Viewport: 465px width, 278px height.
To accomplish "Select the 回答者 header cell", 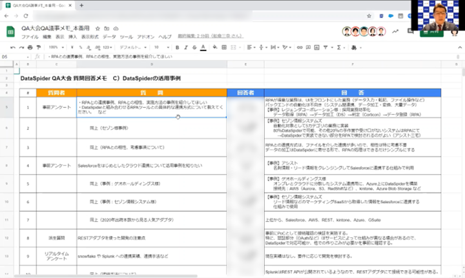I will (245, 93).
